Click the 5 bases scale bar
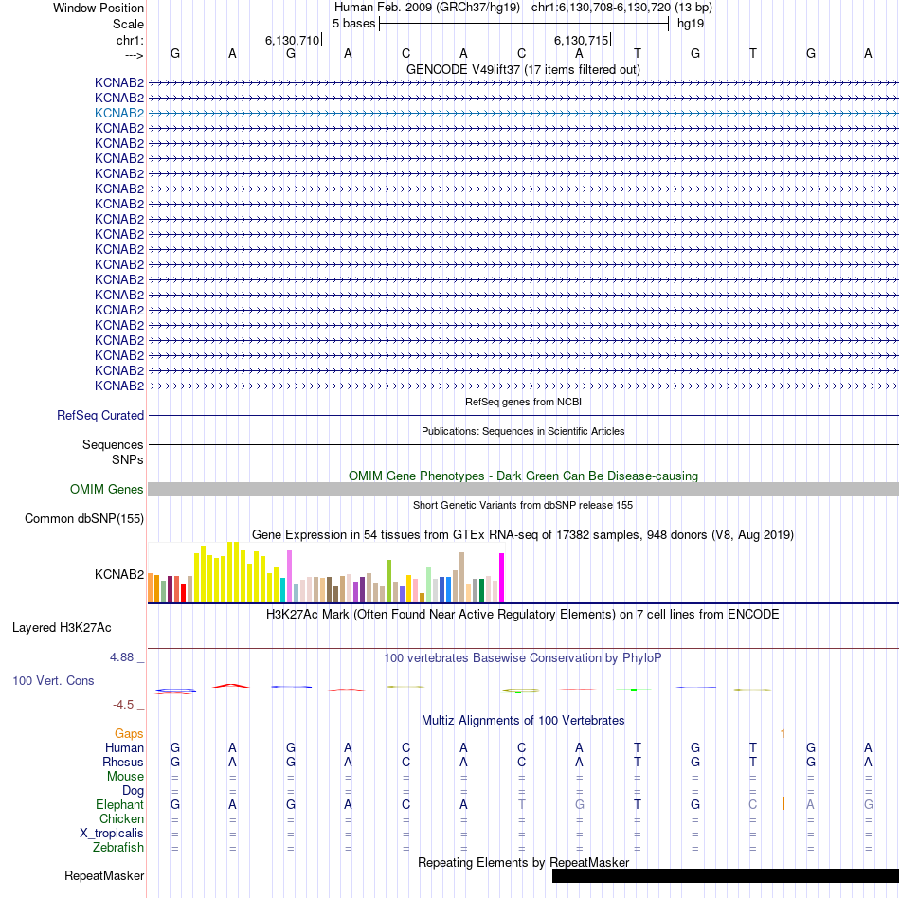Image resolution: width=900 pixels, height=898 pixels. click(524, 24)
